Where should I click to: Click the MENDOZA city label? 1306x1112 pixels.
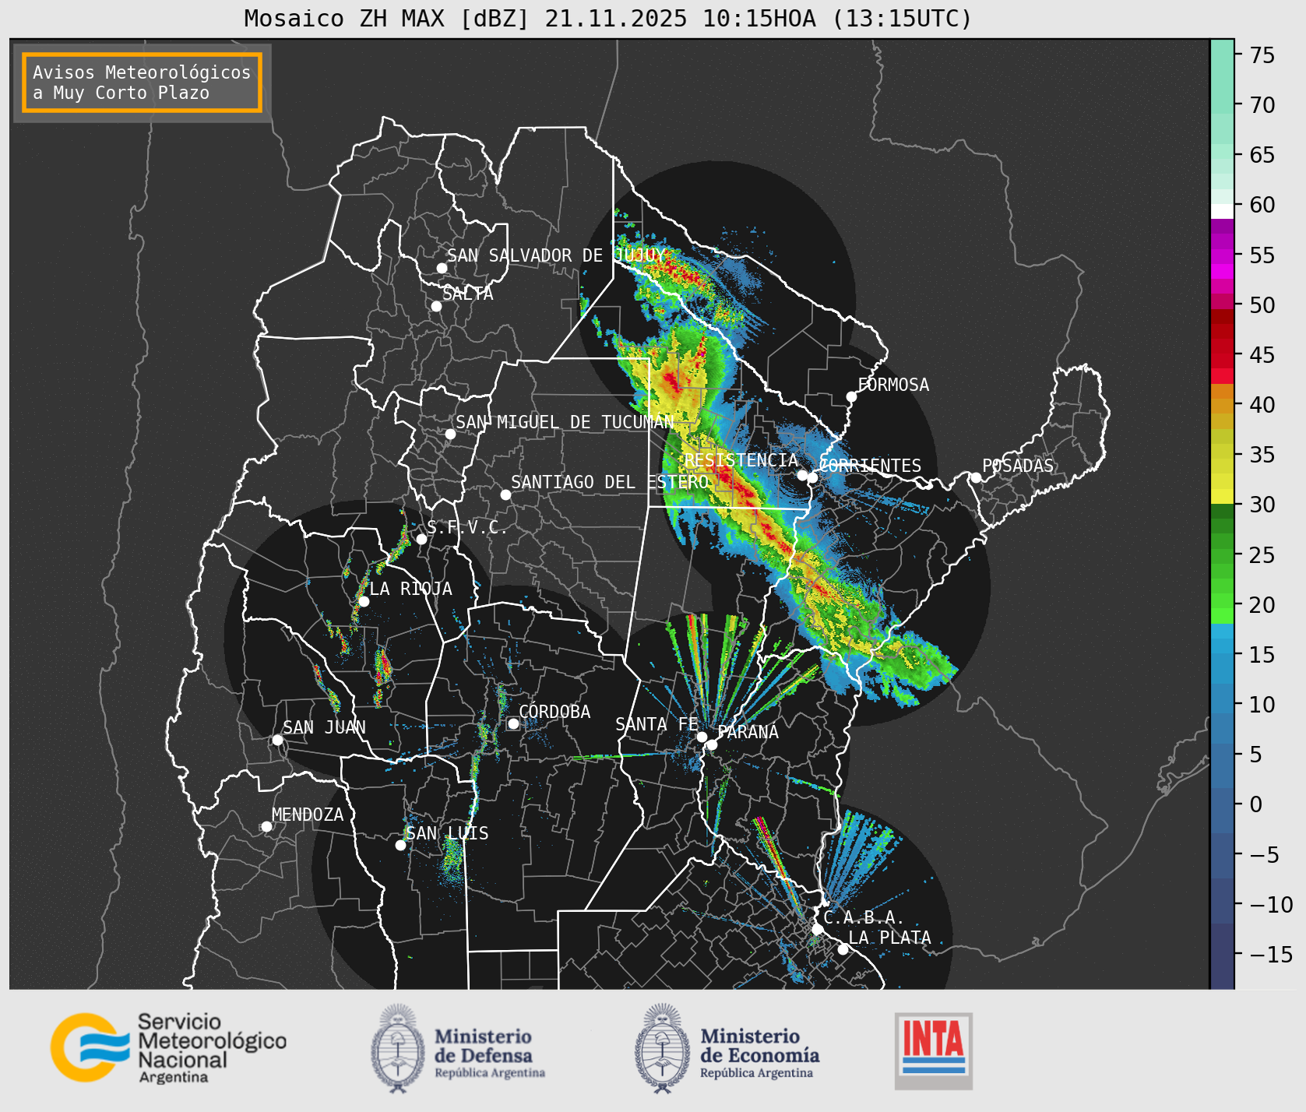(x=308, y=815)
